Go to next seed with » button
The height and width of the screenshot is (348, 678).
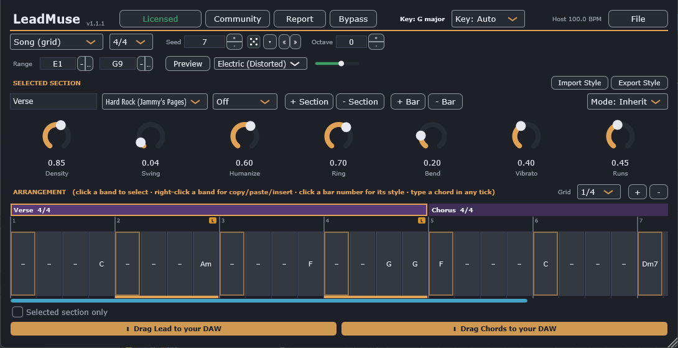point(295,42)
